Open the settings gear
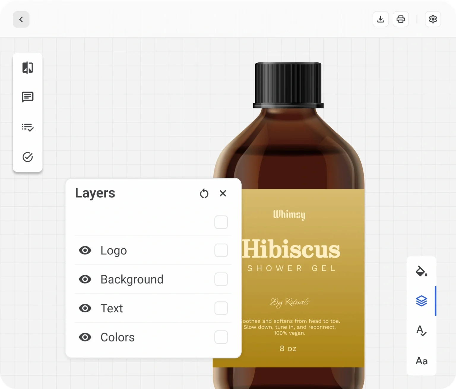The image size is (456, 389). click(x=433, y=19)
